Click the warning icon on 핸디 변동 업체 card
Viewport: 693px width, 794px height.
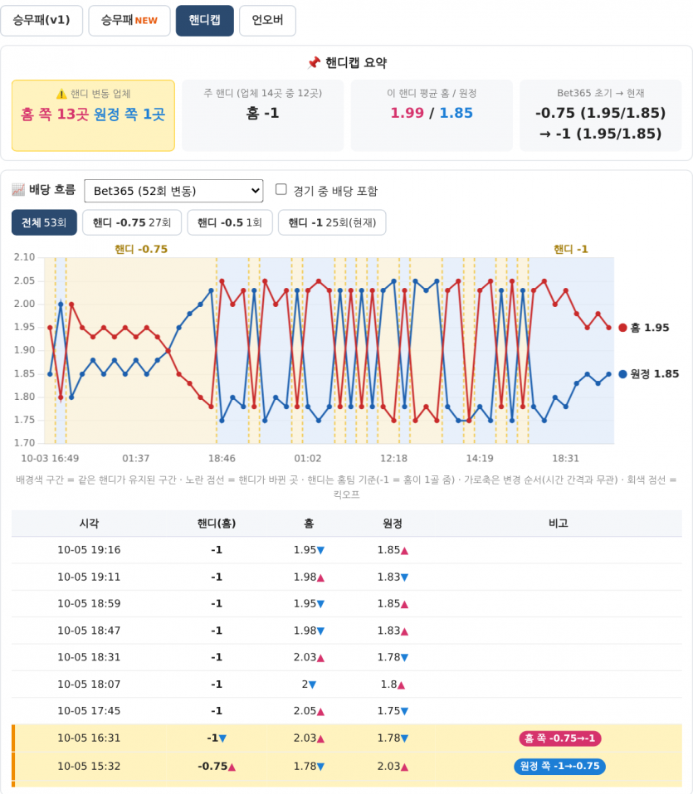[61, 94]
